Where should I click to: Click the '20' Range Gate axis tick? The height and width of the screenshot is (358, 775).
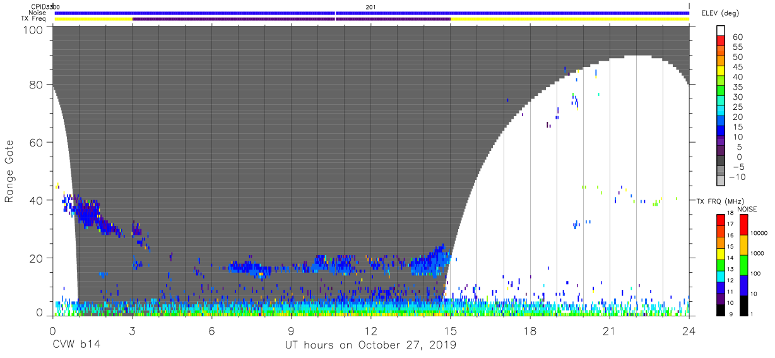pos(37,258)
